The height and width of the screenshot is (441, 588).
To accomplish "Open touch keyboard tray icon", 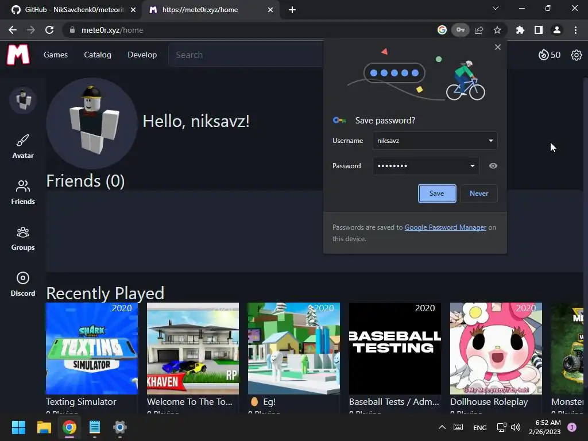I will click(x=458, y=427).
